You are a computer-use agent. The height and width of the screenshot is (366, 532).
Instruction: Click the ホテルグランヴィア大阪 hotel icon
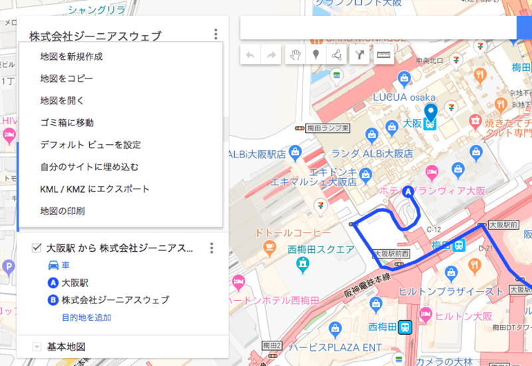pyautogui.click(x=432, y=173)
